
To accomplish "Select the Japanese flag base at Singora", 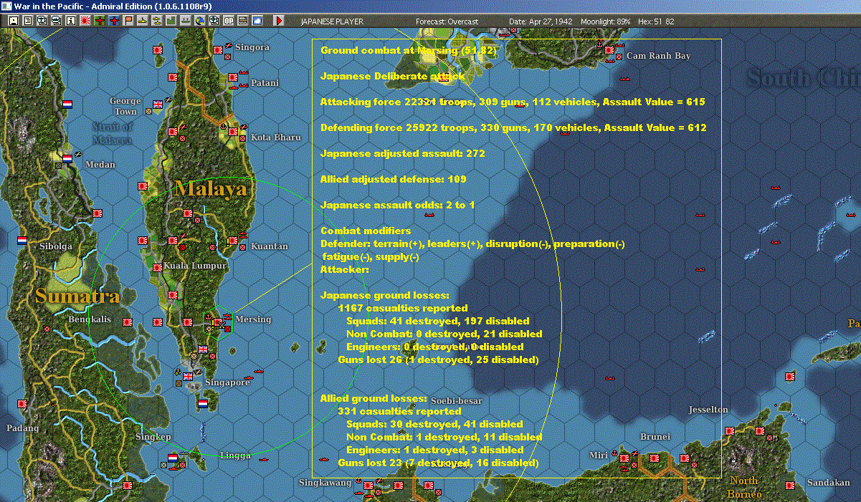I will pyautogui.click(x=217, y=51).
